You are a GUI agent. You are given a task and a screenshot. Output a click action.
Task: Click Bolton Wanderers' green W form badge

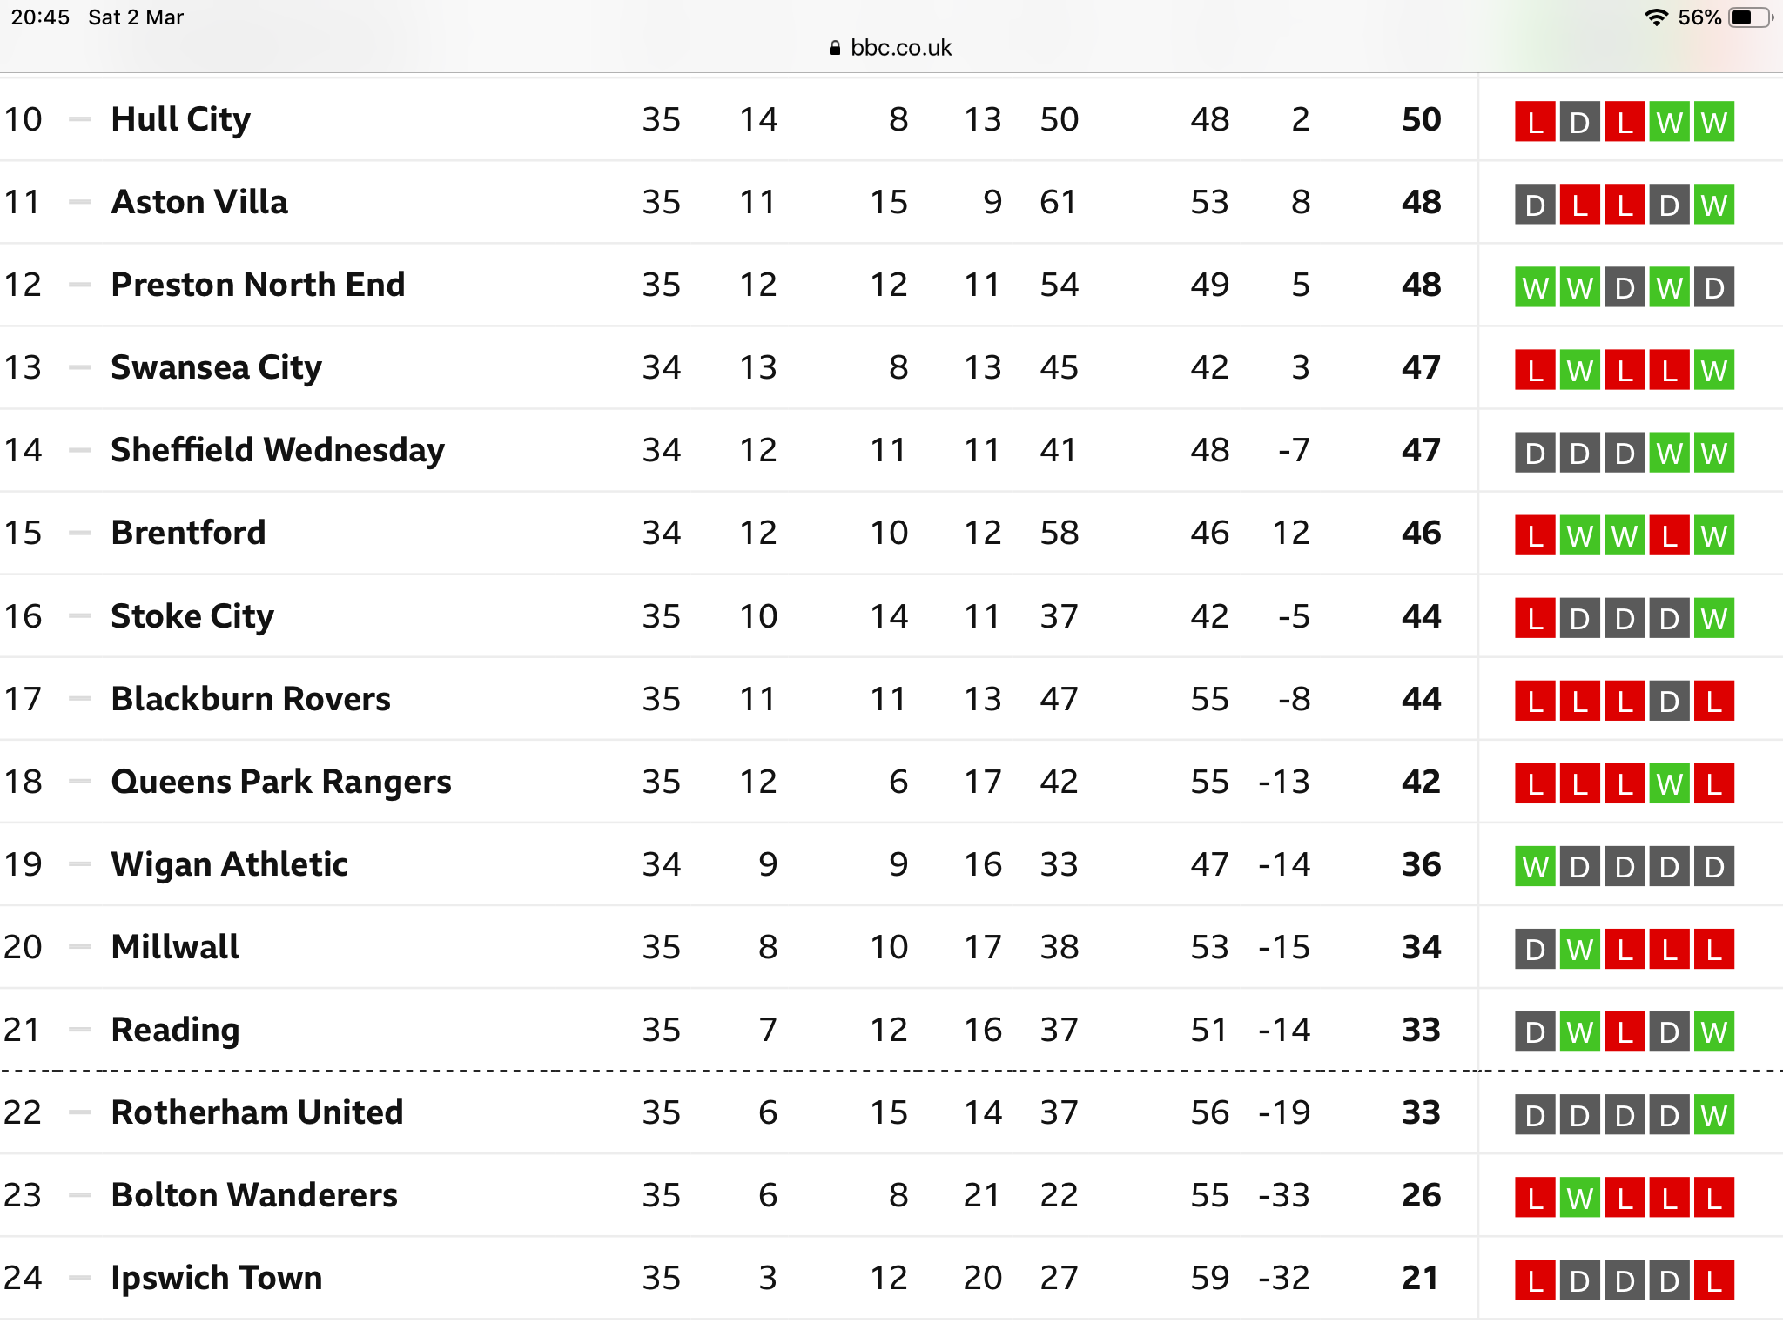(x=1580, y=1198)
